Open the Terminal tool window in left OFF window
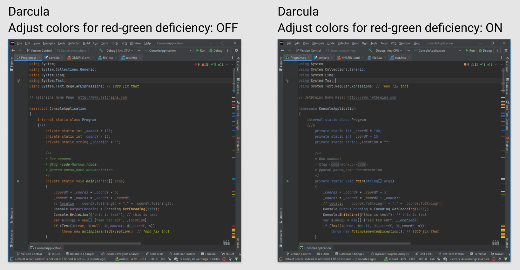 point(208,254)
